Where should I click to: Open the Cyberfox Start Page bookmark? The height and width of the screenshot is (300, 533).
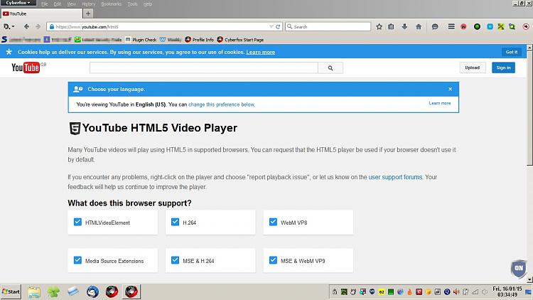pyautogui.click(x=240, y=40)
